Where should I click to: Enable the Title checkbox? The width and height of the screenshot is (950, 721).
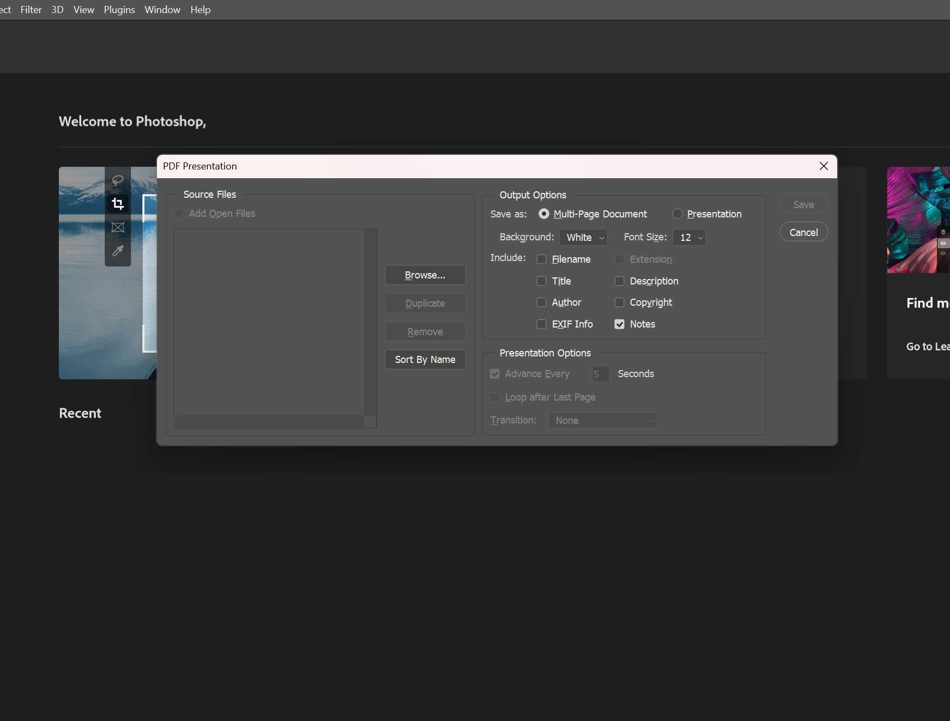541,281
